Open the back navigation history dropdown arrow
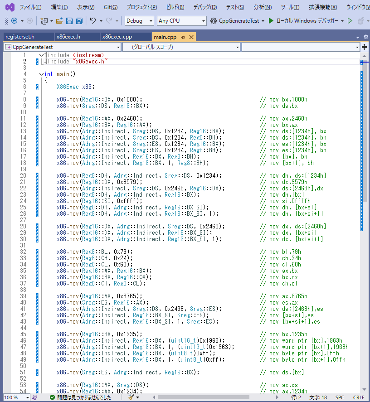 22,21
